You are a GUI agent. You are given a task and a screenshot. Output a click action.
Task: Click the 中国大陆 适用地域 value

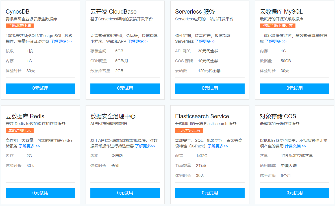click(x=289, y=166)
